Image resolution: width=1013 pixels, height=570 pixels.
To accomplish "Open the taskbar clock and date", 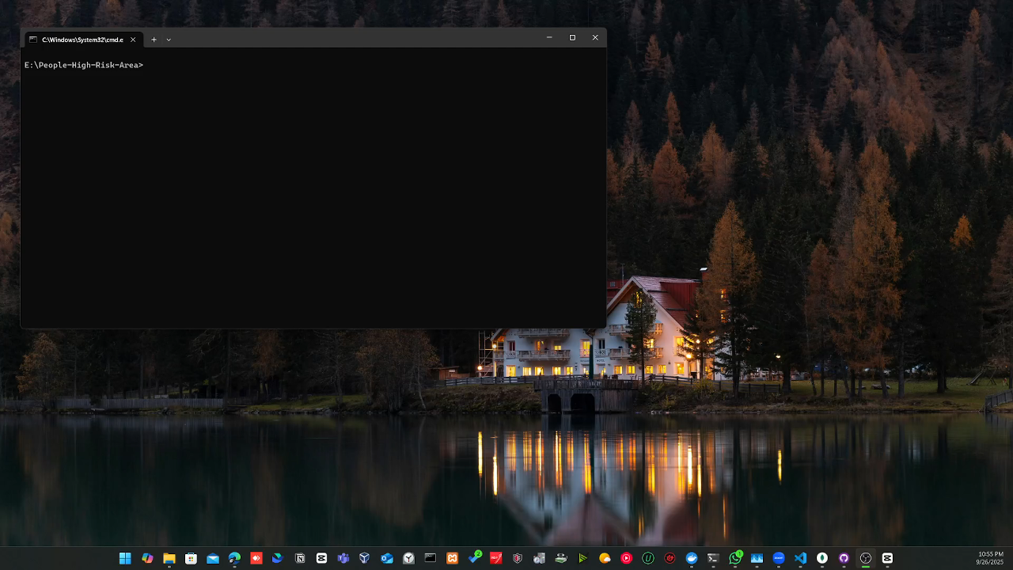I will click(x=990, y=558).
